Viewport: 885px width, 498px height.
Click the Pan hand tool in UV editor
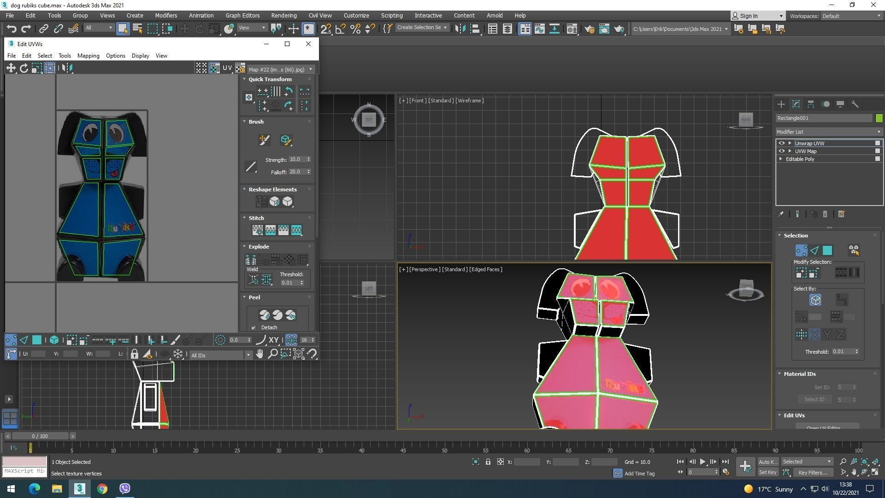click(x=260, y=354)
